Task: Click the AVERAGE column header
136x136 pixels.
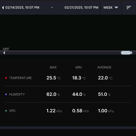Action: pyautogui.click(x=104, y=67)
